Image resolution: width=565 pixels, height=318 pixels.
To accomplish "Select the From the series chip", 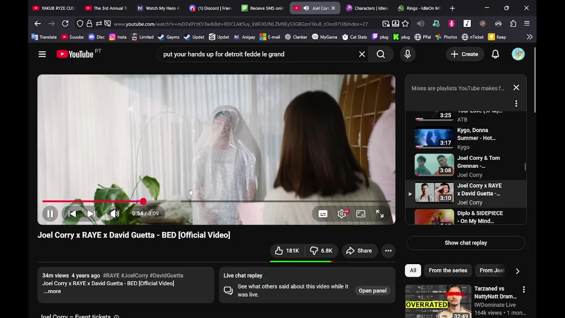I will pos(448,271).
